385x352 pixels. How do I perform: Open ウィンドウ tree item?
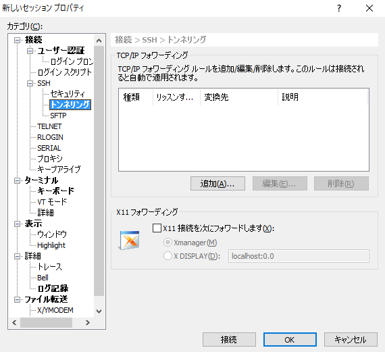pyautogui.click(x=52, y=234)
